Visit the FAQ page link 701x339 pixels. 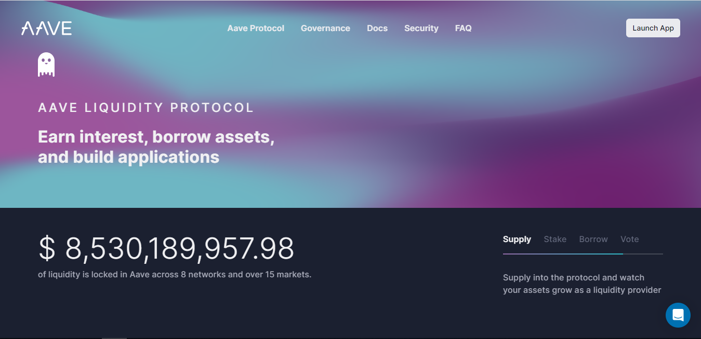click(x=464, y=29)
